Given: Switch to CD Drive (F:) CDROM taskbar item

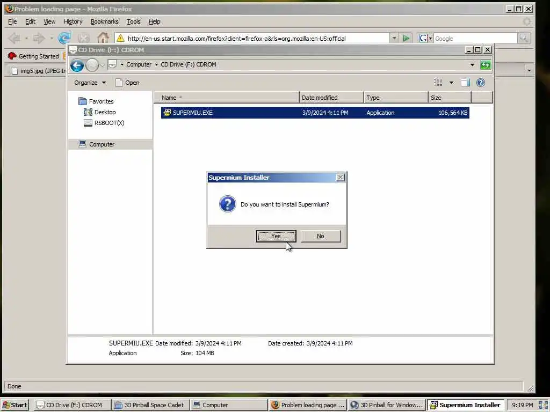Looking at the screenshot, I should pyautogui.click(x=72, y=405).
